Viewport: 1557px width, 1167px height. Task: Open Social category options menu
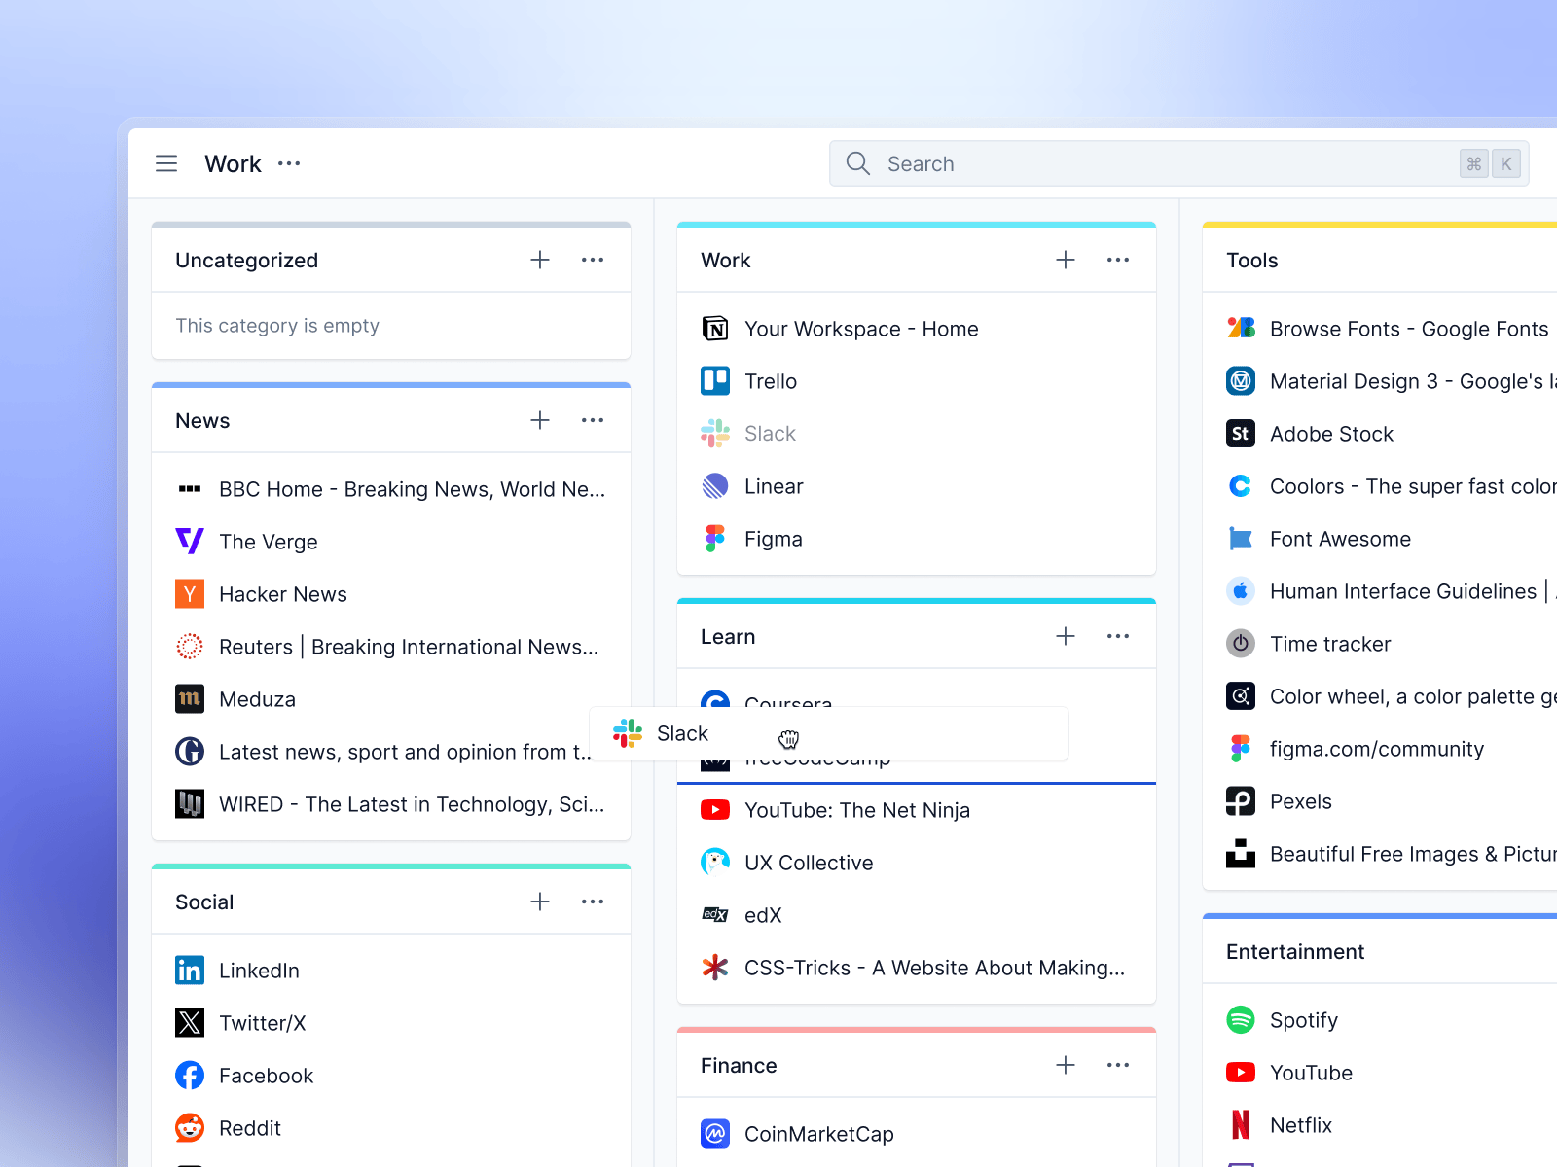pos(593,902)
